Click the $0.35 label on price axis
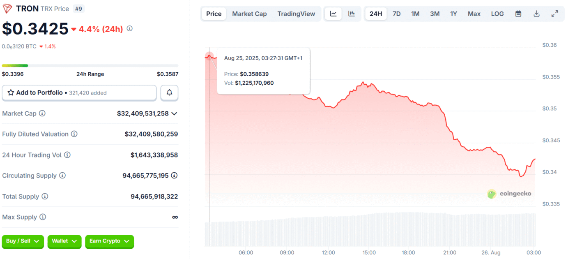 (550, 109)
